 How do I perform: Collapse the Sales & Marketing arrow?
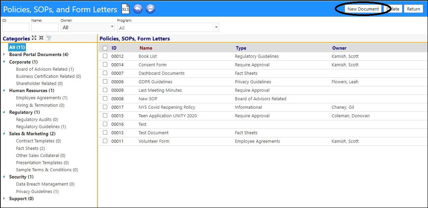pyautogui.click(x=4, y=134)
